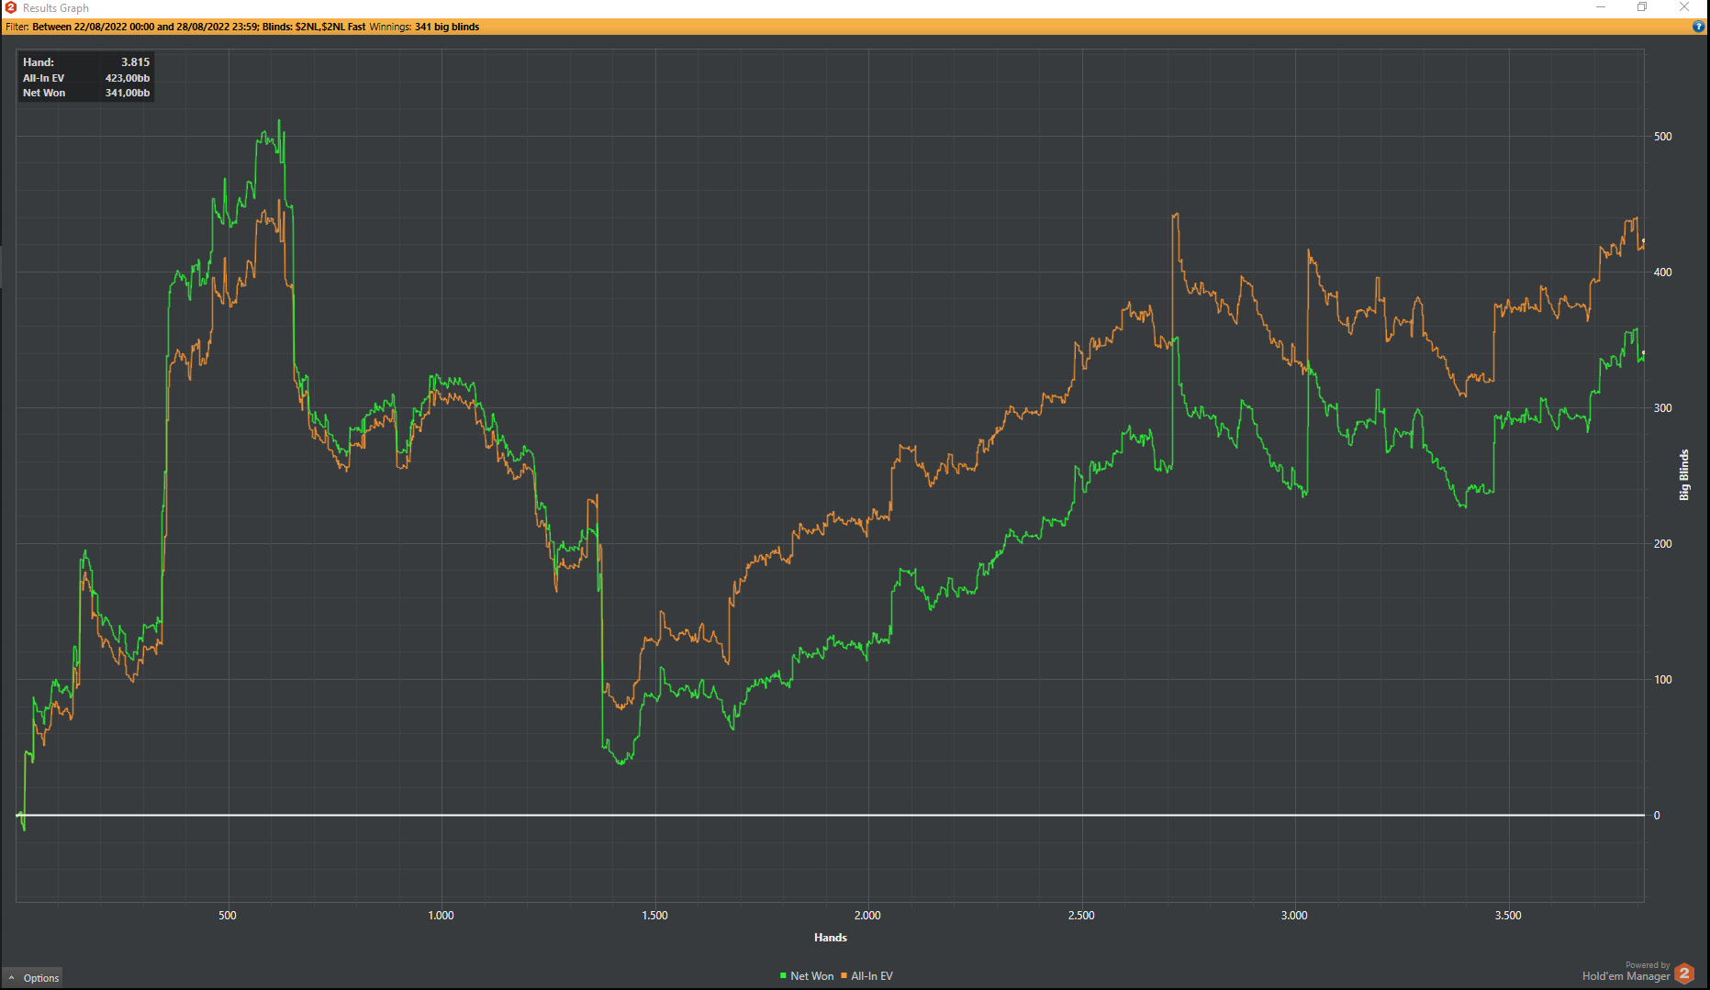Click the "200" Big Blinds axis label
Viewport: 1710px width, 990px height.
pos(1663,544)
